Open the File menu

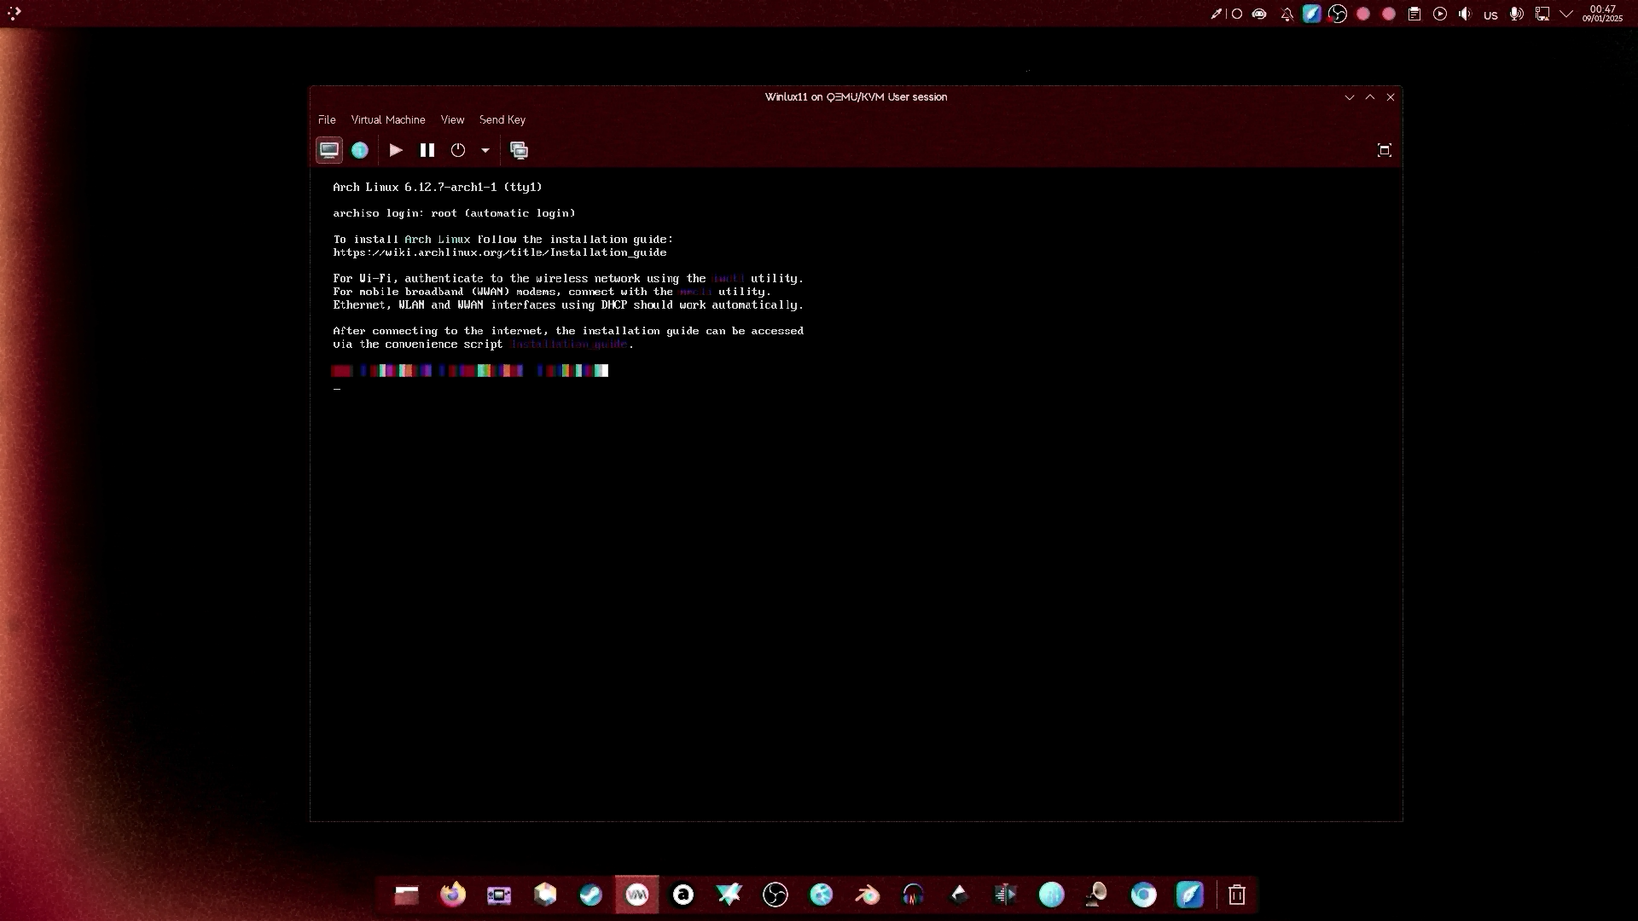[x=327, y=120]
